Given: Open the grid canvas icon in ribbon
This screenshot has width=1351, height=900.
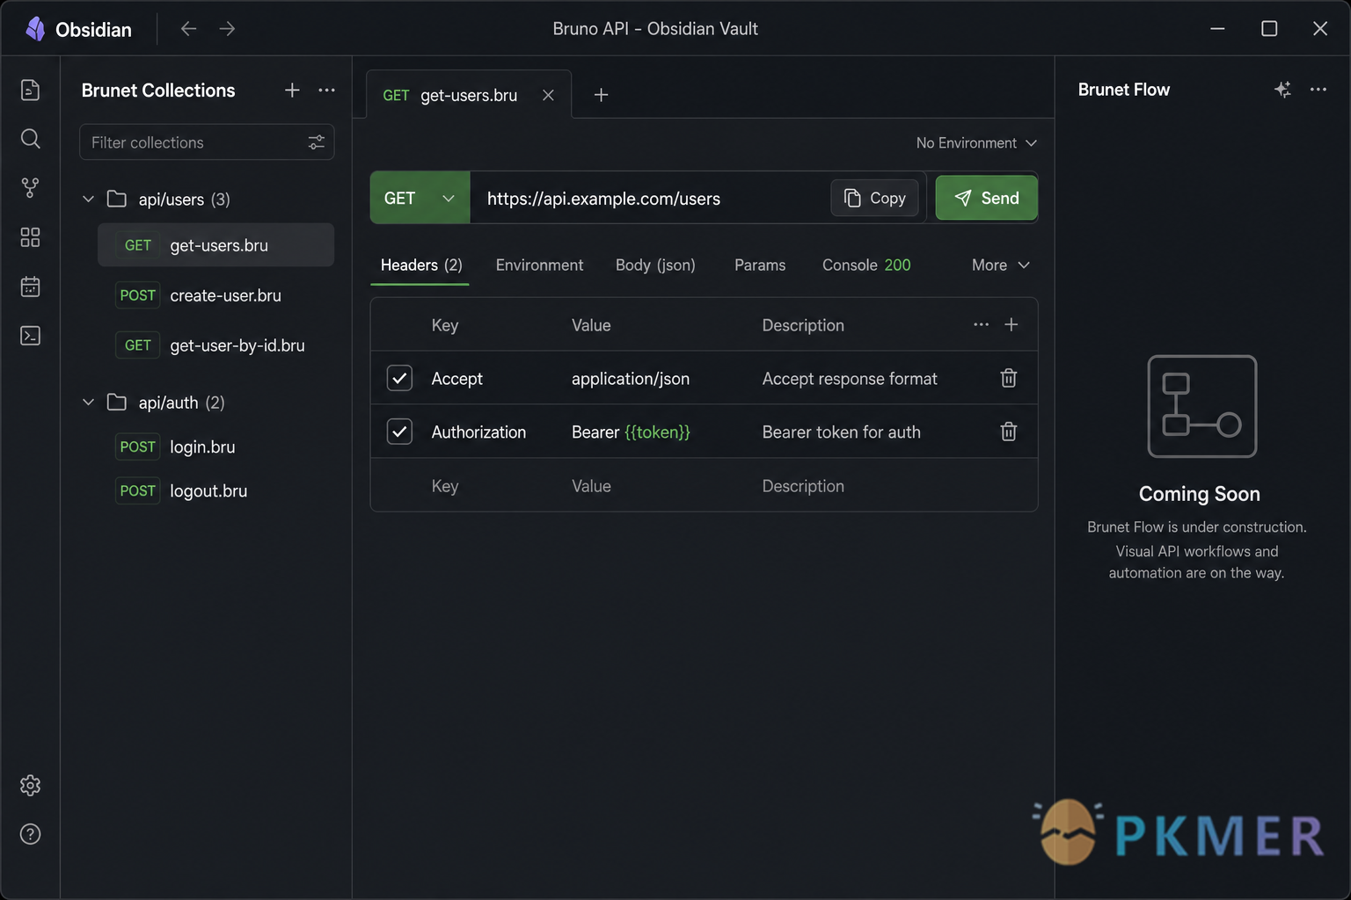Looking at the screenshot, I should (x=30, y=237).
